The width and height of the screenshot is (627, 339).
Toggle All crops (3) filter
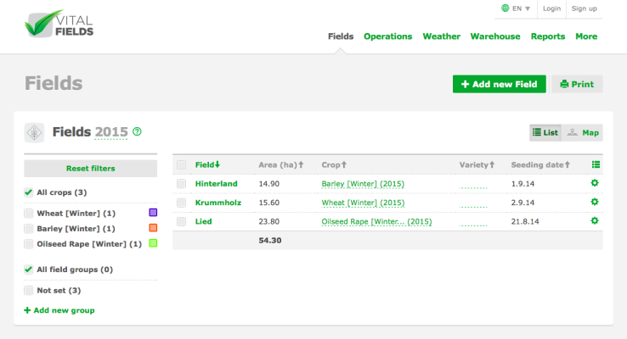tap(28, 192)
